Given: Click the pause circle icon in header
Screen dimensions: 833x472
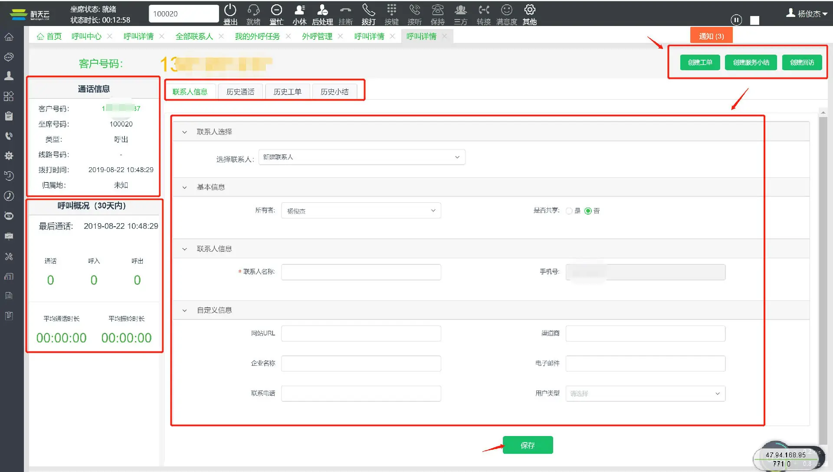Looking at the screenshot, I should pos(736,20).
